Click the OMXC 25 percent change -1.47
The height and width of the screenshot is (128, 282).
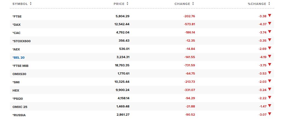pyautogui.click(x=263, y=107)
